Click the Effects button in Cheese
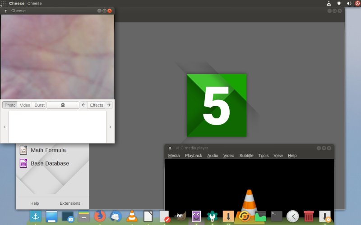This screenshot has width=361, height=225. 97,105
